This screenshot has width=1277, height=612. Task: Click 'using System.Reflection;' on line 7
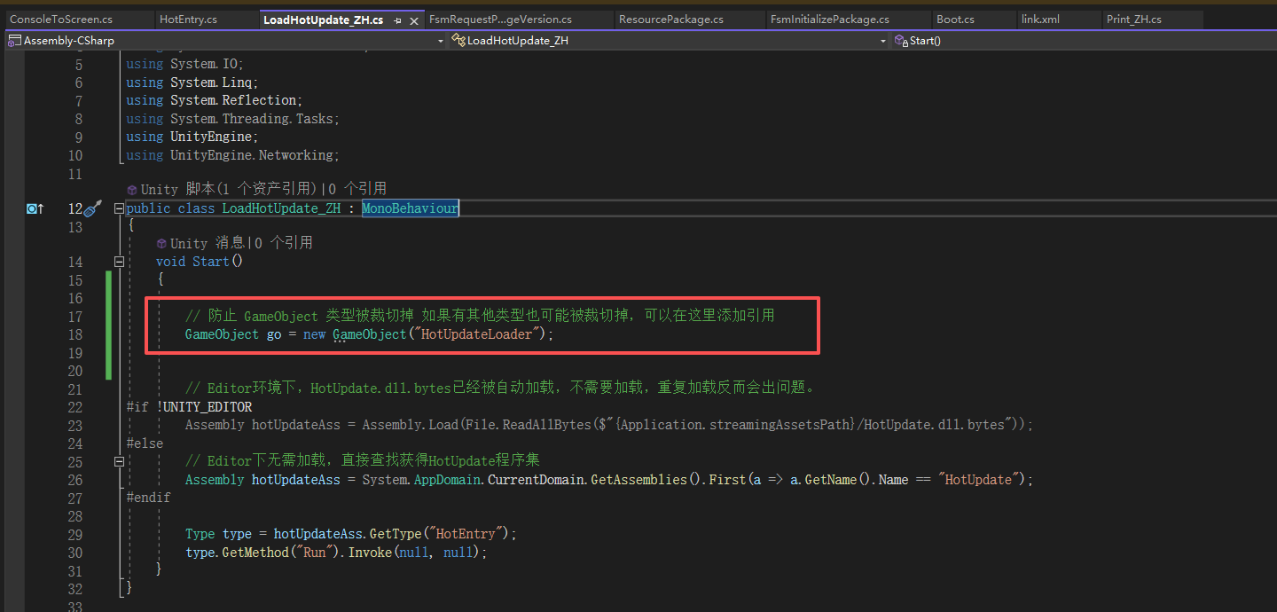[215, 100]
